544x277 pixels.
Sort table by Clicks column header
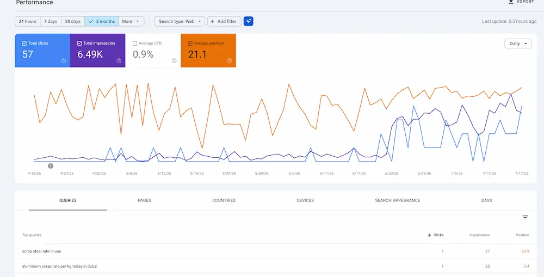point(438,235)
